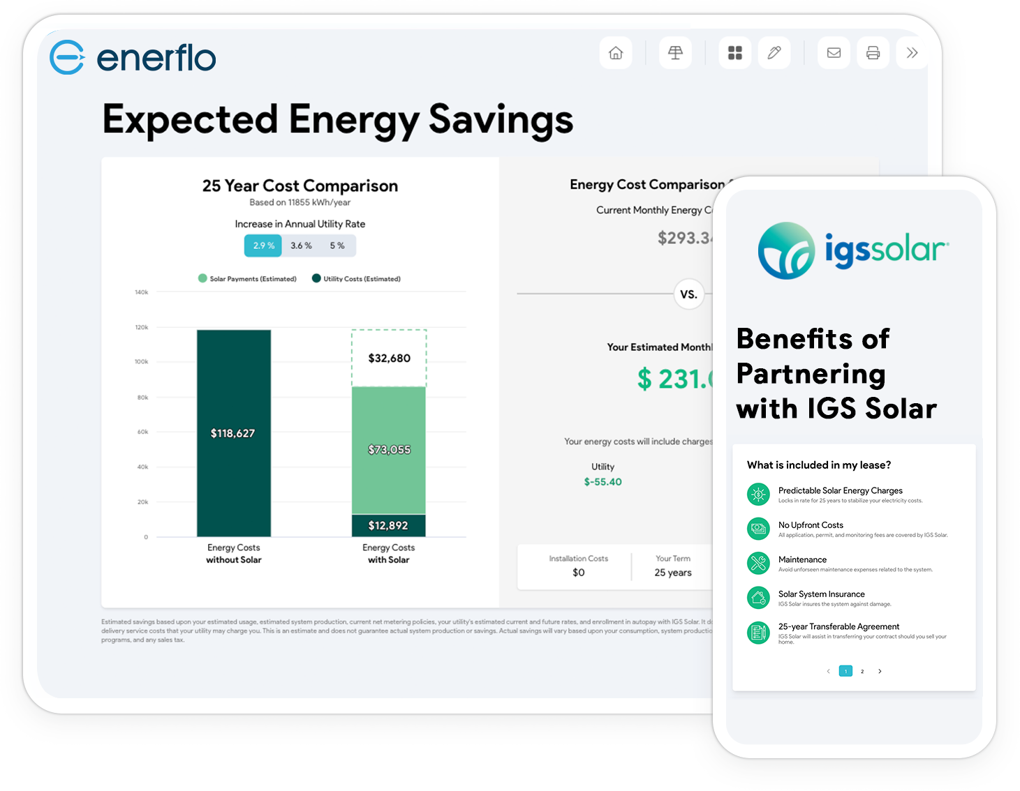
Task: Click the Utility $-55.40 value
Action: pos(603,482)
